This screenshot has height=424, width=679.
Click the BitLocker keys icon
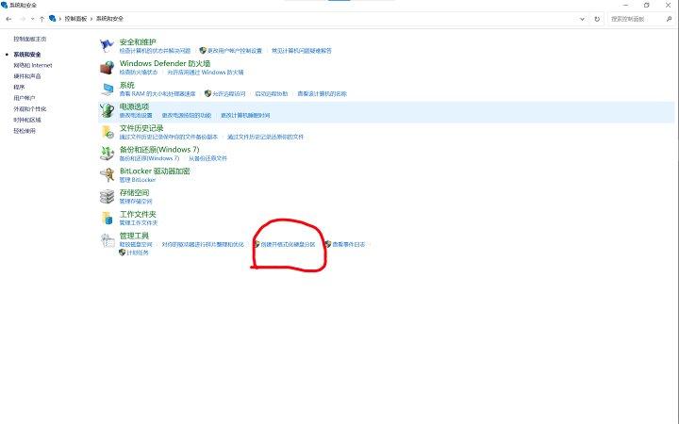(107, 175)
